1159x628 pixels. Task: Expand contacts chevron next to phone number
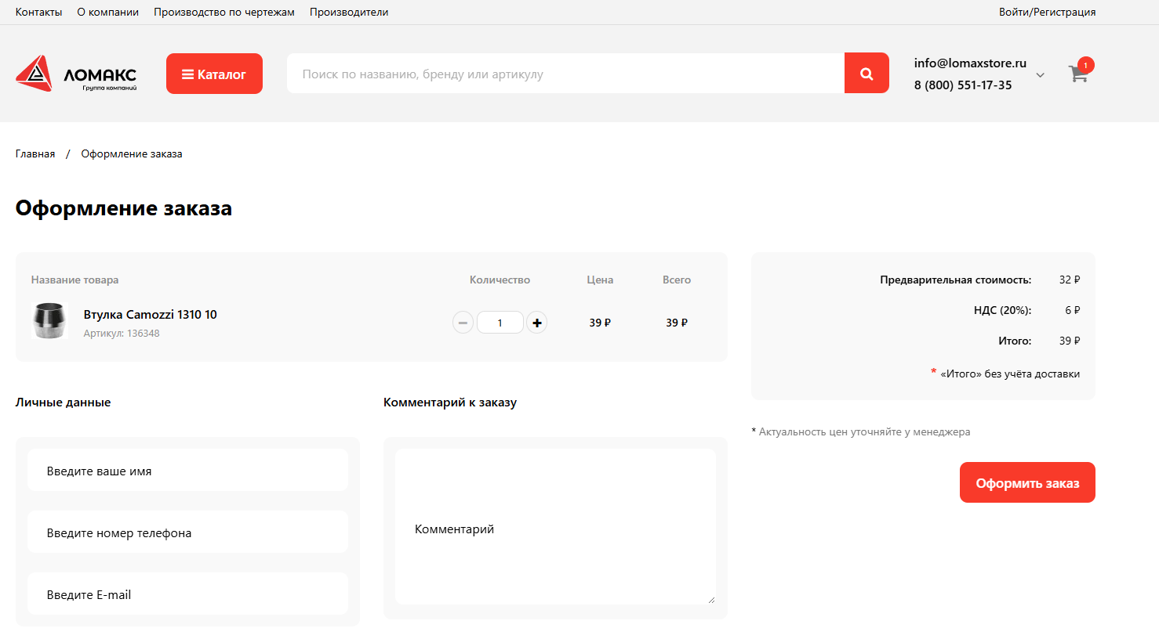coord(1041,75)
